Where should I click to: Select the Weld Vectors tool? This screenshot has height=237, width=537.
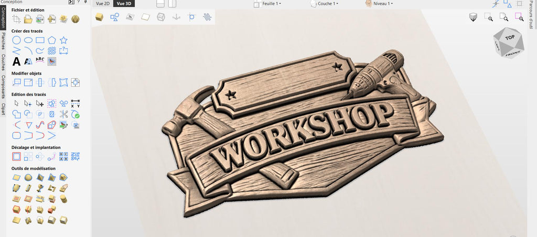pyautogui.click(x=16, y=114)
